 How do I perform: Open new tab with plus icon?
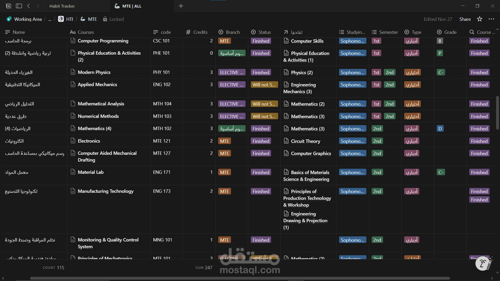click(x=181, y=6)
